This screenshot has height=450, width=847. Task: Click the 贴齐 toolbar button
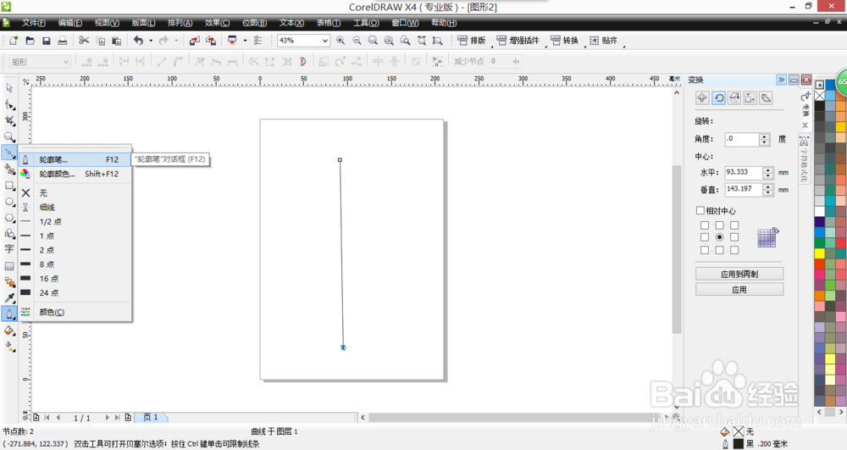pyautogui.click(x=603, y=41)
